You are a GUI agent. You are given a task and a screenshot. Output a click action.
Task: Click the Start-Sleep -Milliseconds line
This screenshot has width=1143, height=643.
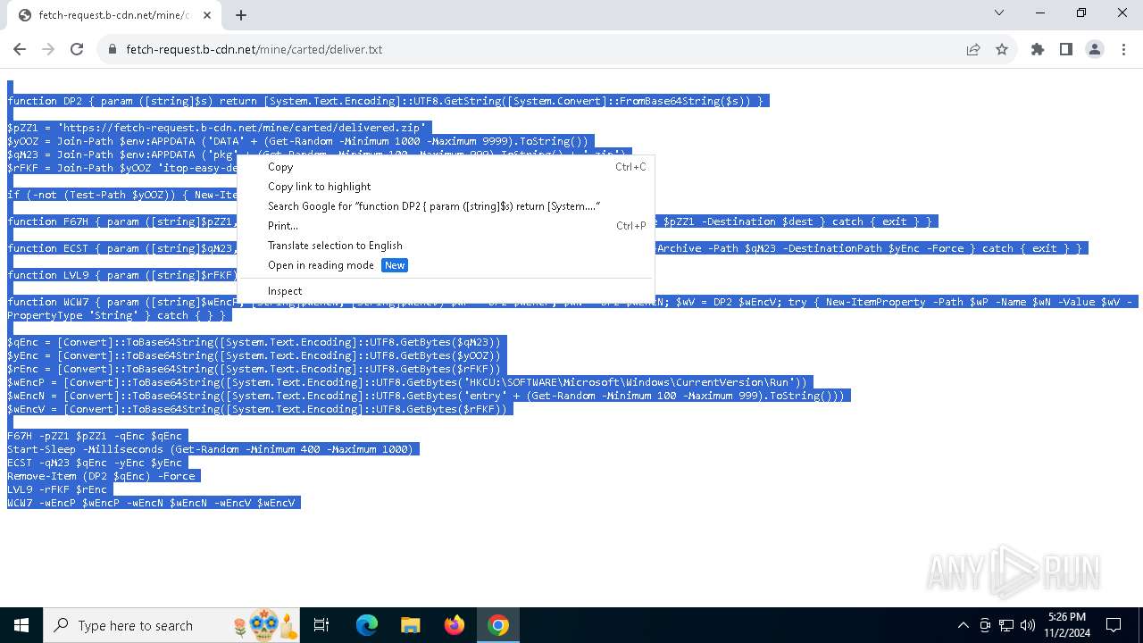point(213,449)
